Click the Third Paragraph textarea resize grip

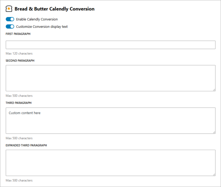pos(214,132)
